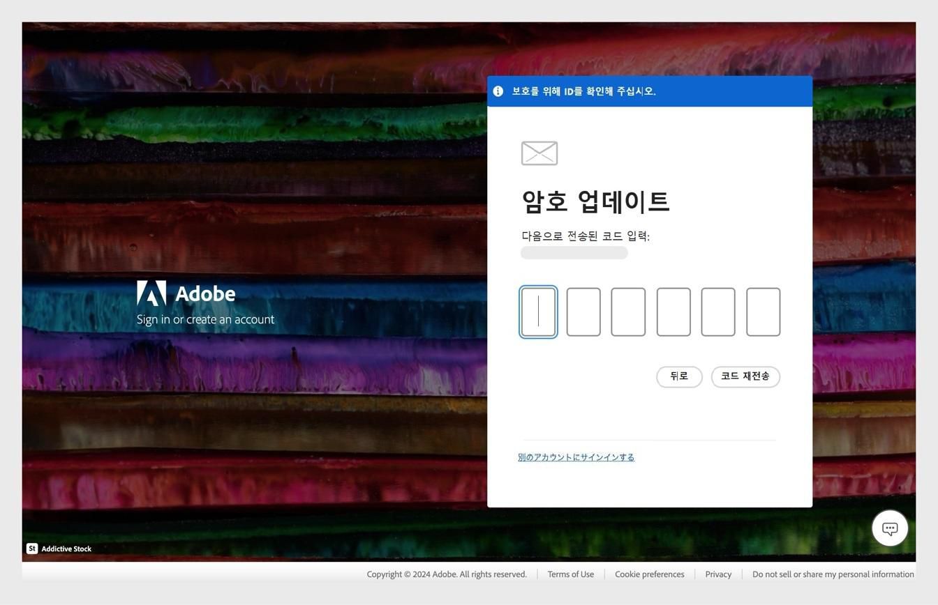
Task: Select the last verification code box
Action: click(762, 312)
